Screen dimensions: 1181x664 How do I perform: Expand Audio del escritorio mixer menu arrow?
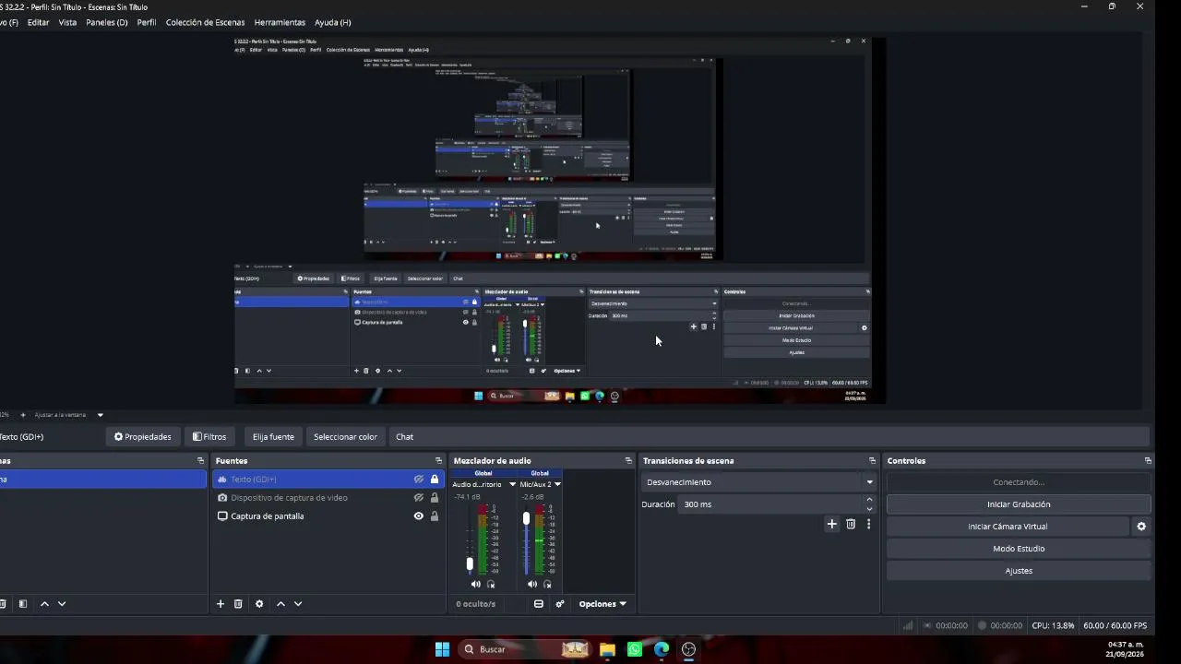[x=513, y=484]
